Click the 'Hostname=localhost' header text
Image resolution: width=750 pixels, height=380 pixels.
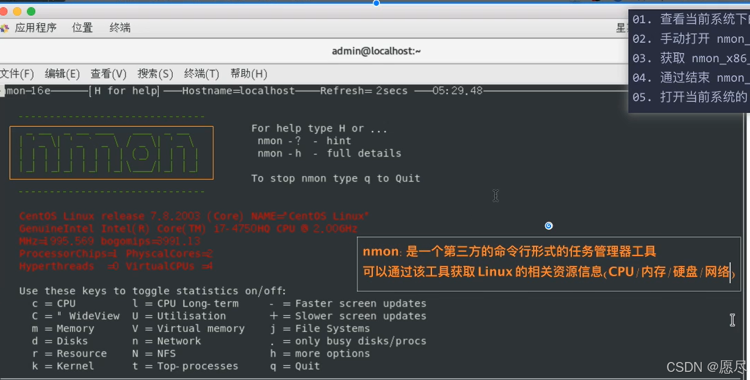(x=238, y=91)
